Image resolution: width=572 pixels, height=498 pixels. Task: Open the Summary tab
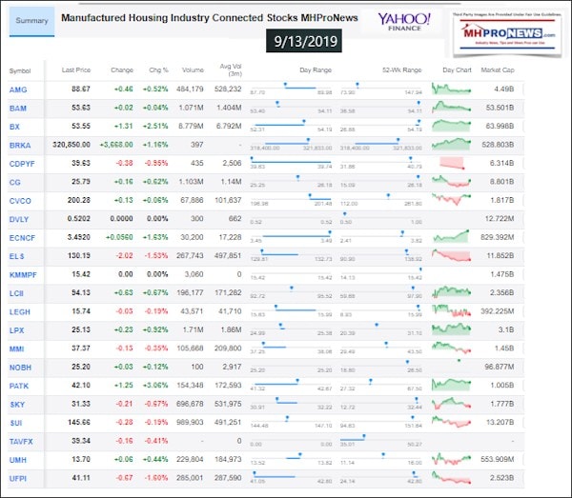tap(31, 21)
